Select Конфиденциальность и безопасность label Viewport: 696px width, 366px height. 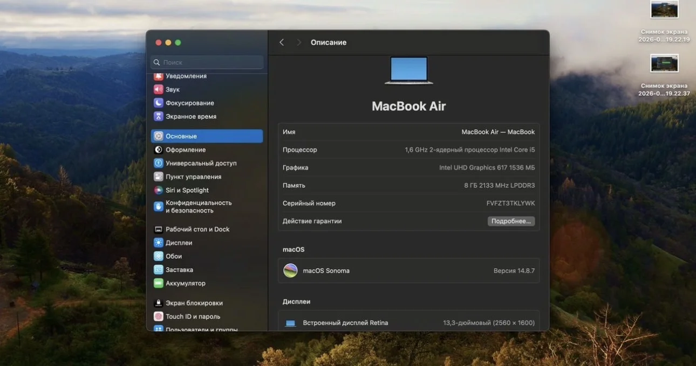tap(199, 207)
